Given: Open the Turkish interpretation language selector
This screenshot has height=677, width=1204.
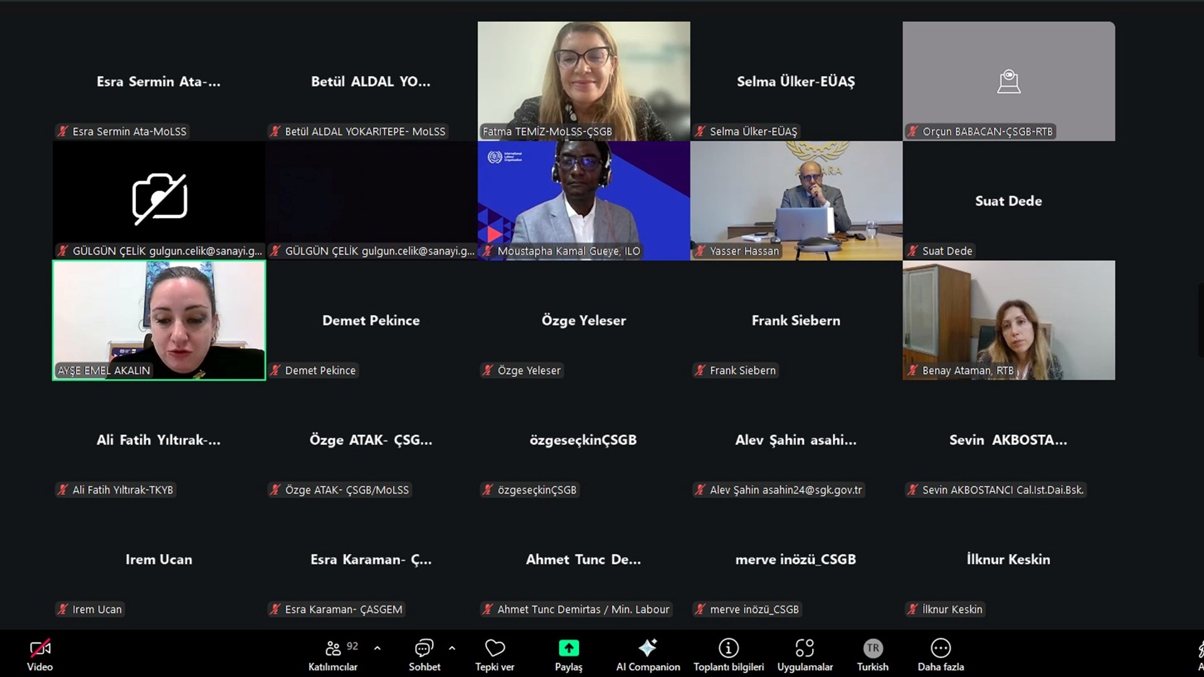Looking at the screenshot, I should coord(872,648).
